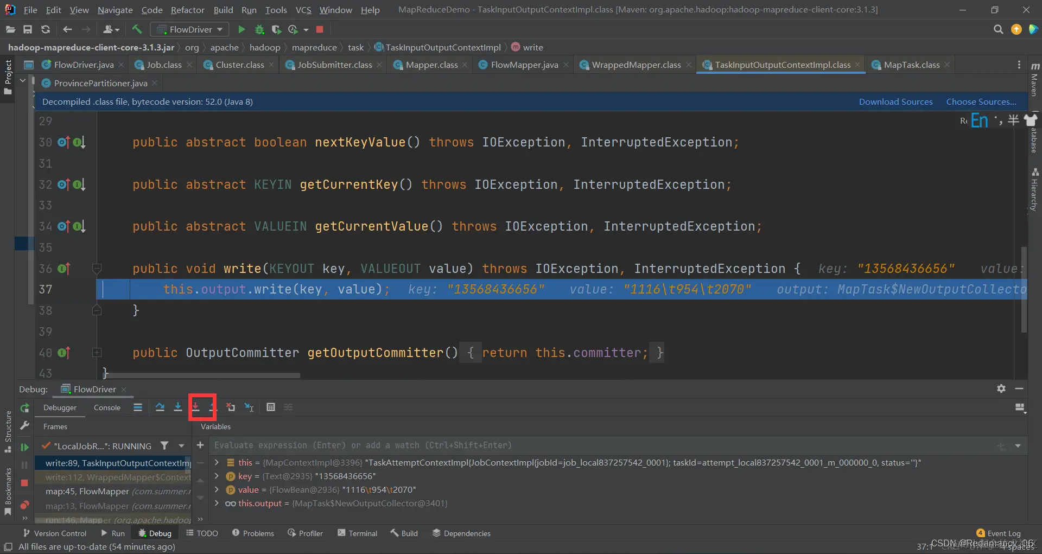Open Search Everywhere magnifier icon

click(x=998, y=29)
